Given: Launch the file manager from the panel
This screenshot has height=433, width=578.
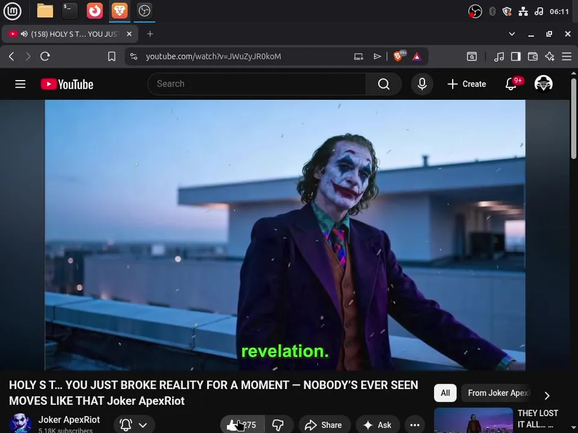Looking at the screenshot, I should pyautogui.click(x=45, y=11).
